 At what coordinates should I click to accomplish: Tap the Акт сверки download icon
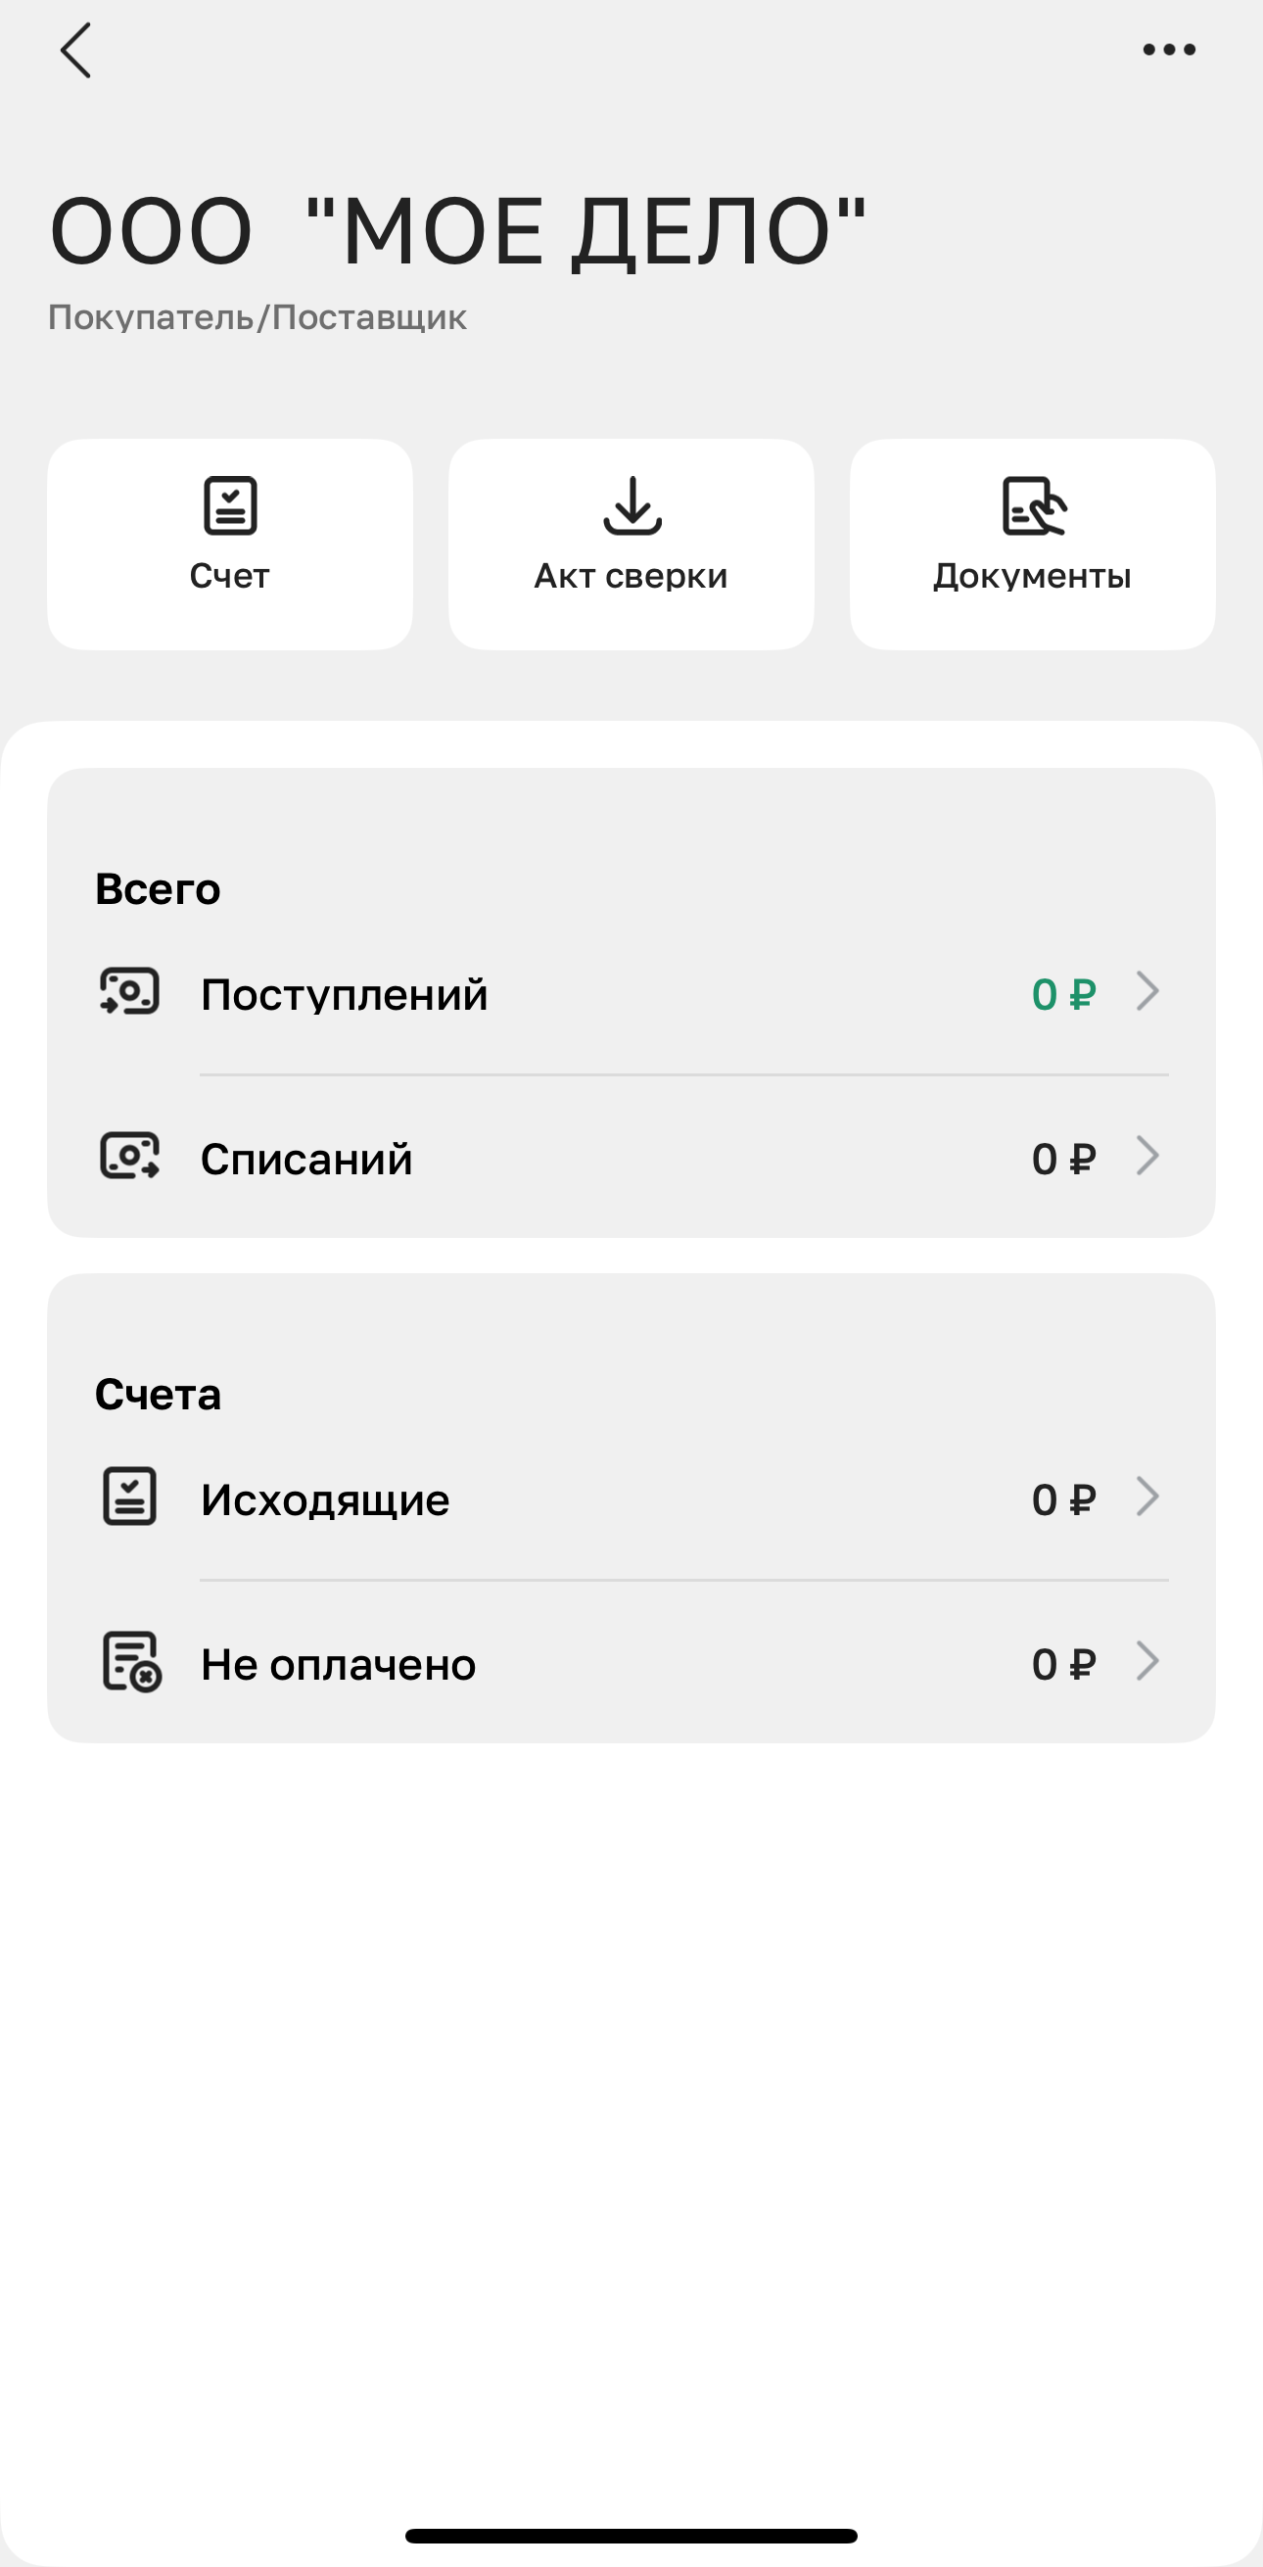[631, 506]
